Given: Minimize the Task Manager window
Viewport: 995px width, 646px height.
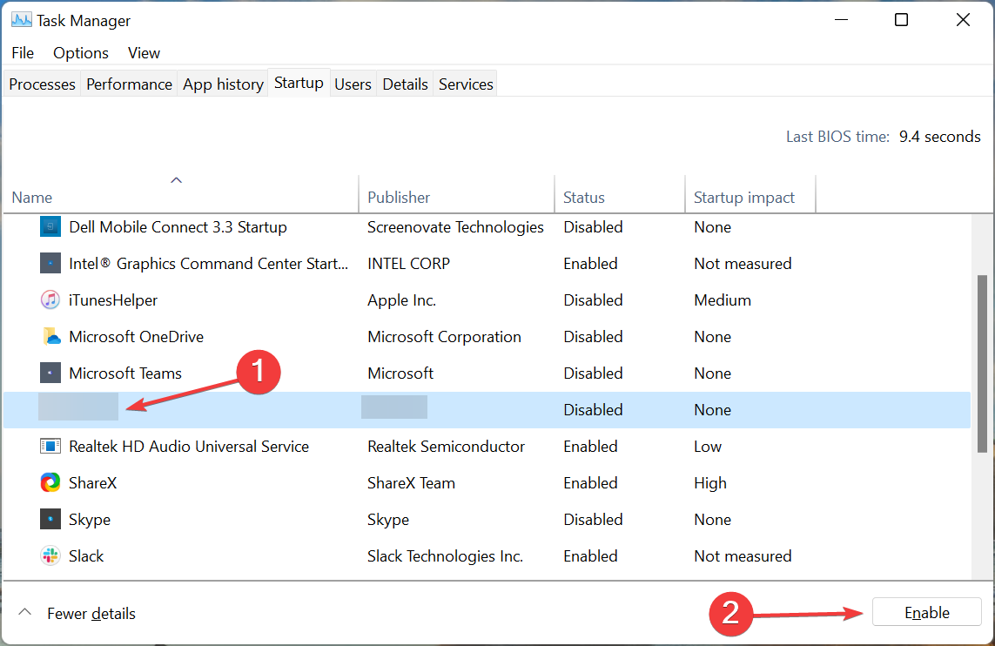Looking at the screenshot, I should tap(842, 20).
